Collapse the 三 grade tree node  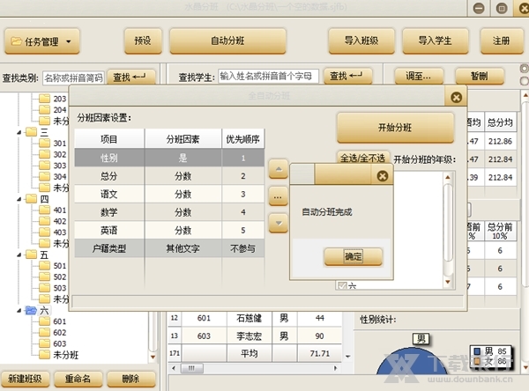click(19, 132)
